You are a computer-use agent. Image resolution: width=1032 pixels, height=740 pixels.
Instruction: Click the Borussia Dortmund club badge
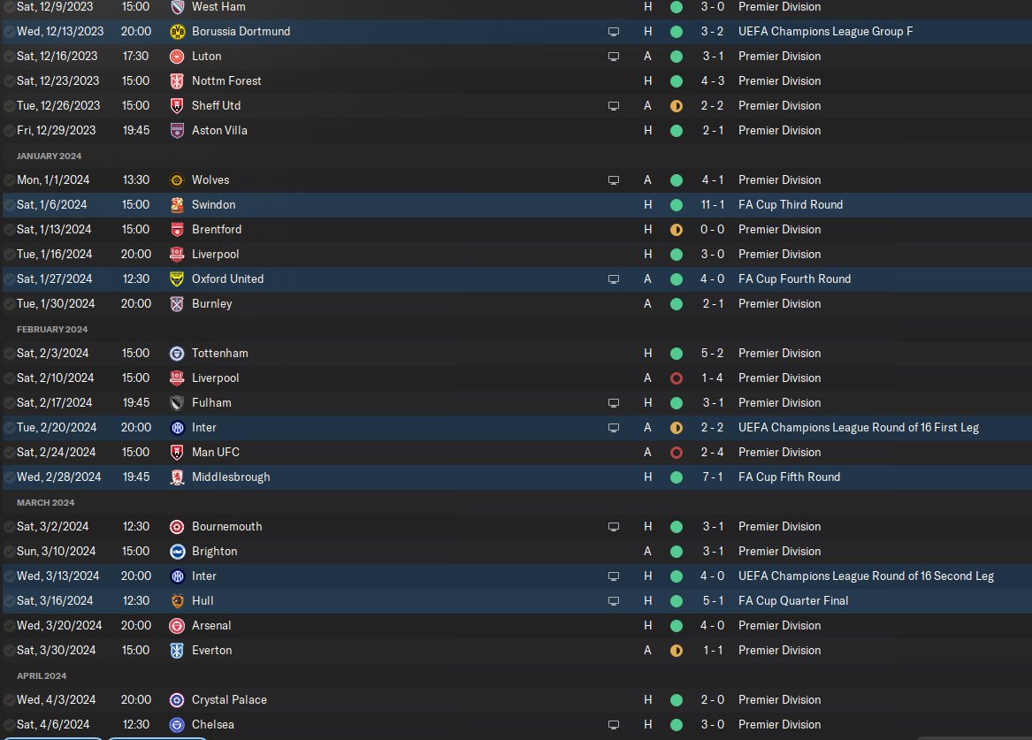(x=177, y=32)
